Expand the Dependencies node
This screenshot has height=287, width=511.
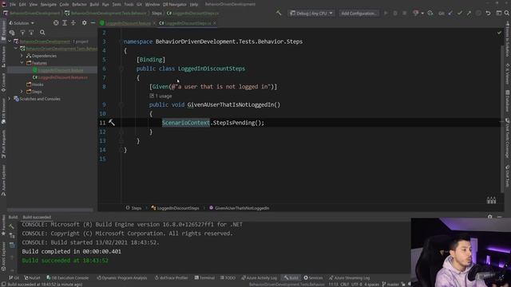click(22, 56)
